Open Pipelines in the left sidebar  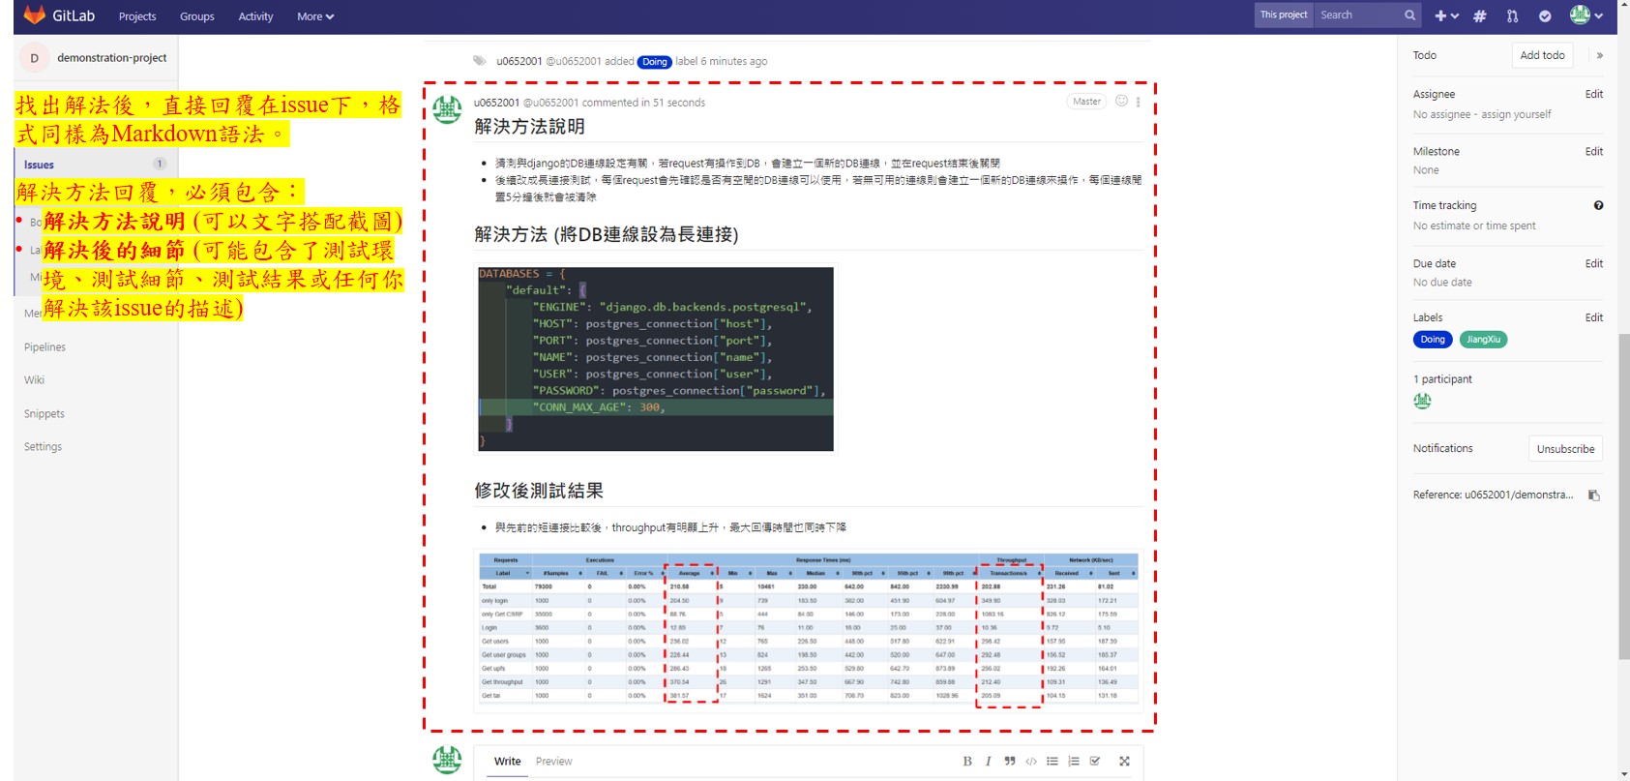pyautogui.click(x=44, y=347)
